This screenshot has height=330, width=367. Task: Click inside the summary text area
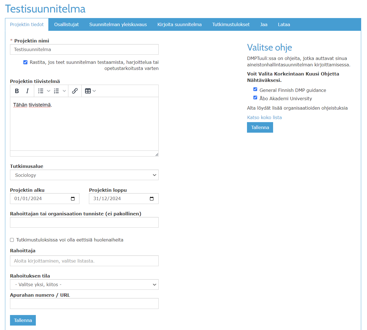click(84, 124)
